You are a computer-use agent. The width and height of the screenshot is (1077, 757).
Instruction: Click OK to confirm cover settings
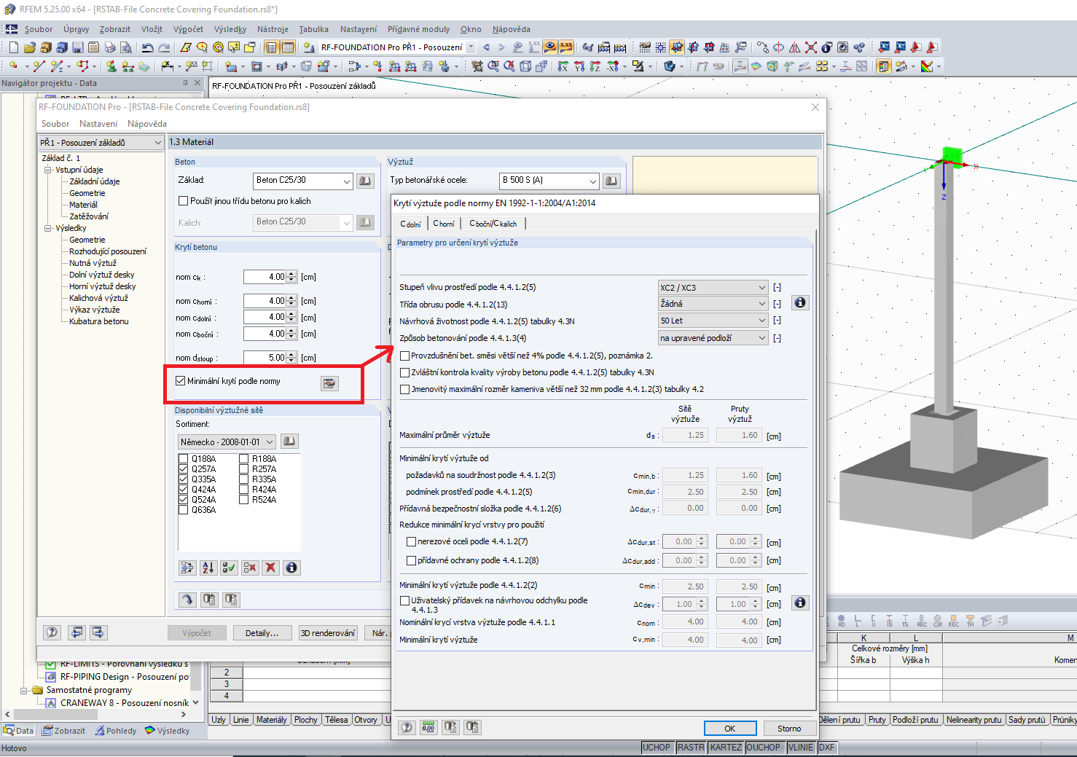point(729,729)
